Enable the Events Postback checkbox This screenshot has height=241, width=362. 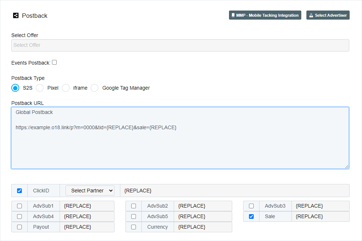click(55, 62)
